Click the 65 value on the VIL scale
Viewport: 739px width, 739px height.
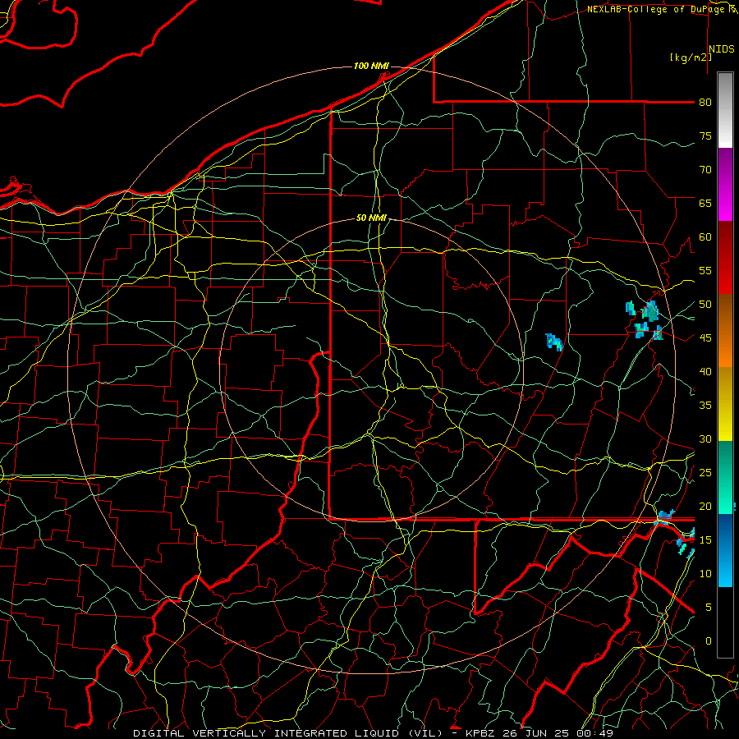click(x=705, y=203)
